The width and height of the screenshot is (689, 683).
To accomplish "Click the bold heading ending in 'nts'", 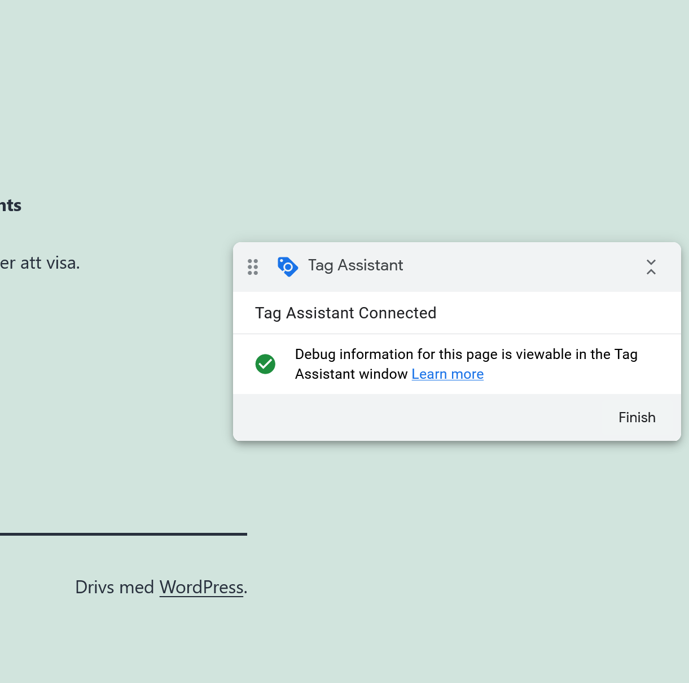I will (11, 205).
